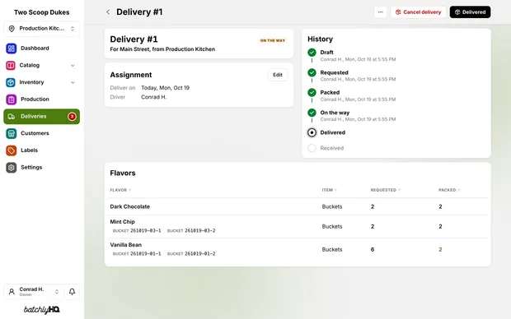This screenshot has width=511, height=319.
Task: Click bucket label 261019-01-1
Action: [x=137, y=254]
